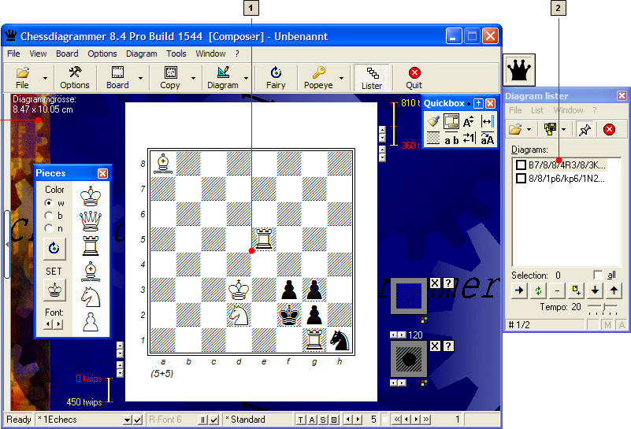Open the Options tools icon
This screenshot has height=429, width=631.
pos(75,78)
